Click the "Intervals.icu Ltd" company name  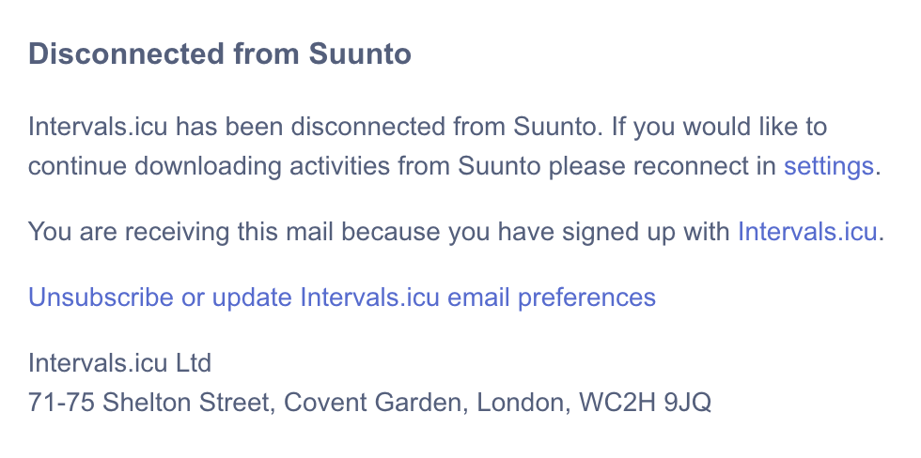click(120, 362)
